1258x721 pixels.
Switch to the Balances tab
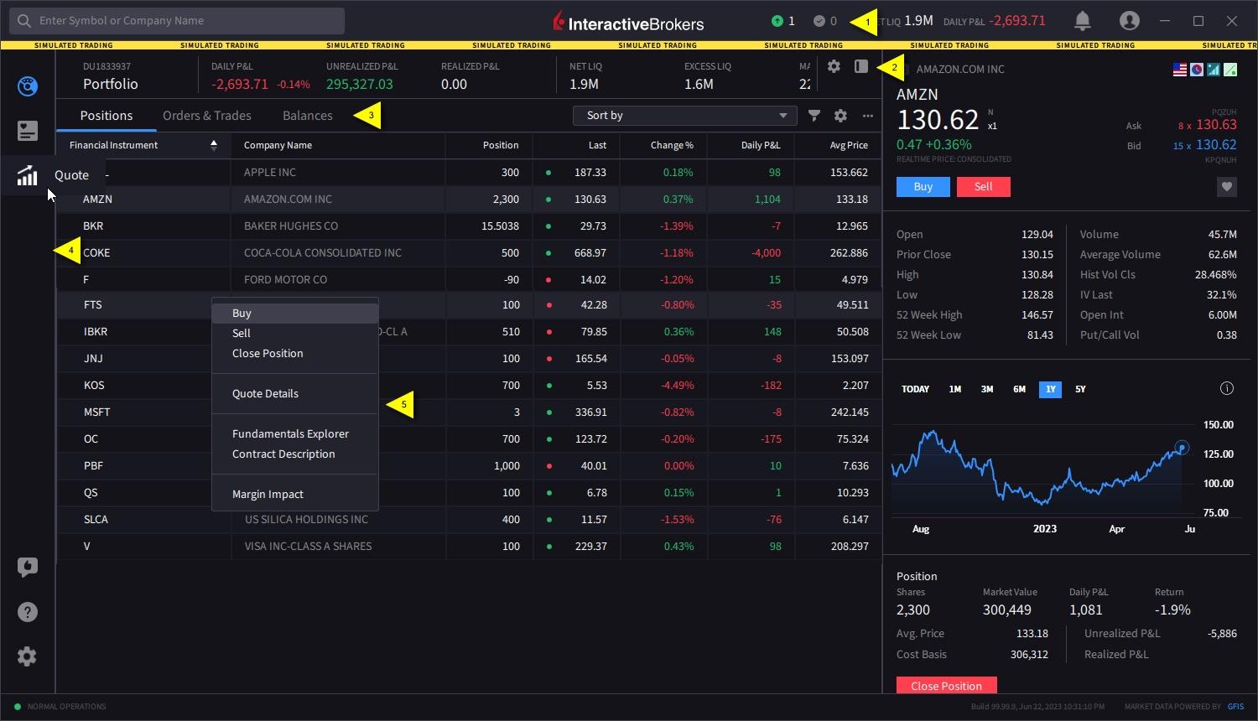click(x=307, y=115)
